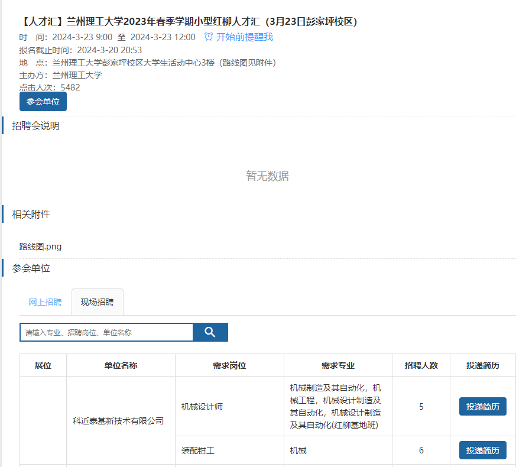Screen dimensions: 516x467
Task: Submit resume for 机械设计师 position
Action: click(x=482, y=407)
